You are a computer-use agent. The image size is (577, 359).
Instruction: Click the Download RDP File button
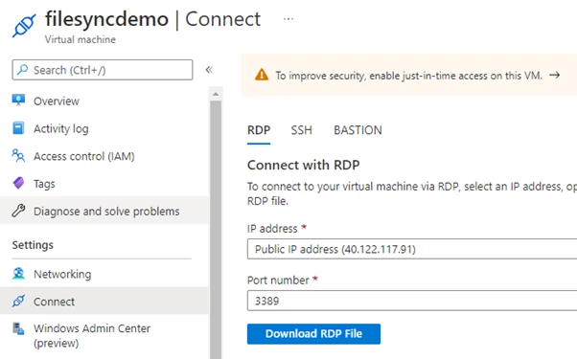pyautogui.click(x=313, y=334)
